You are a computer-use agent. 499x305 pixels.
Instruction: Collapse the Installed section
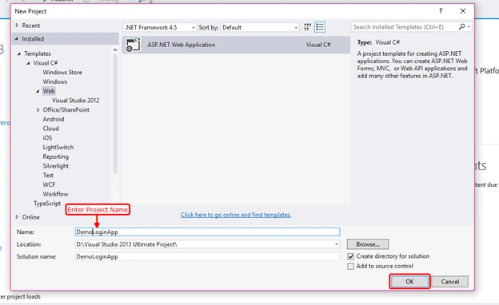point(17,39)
